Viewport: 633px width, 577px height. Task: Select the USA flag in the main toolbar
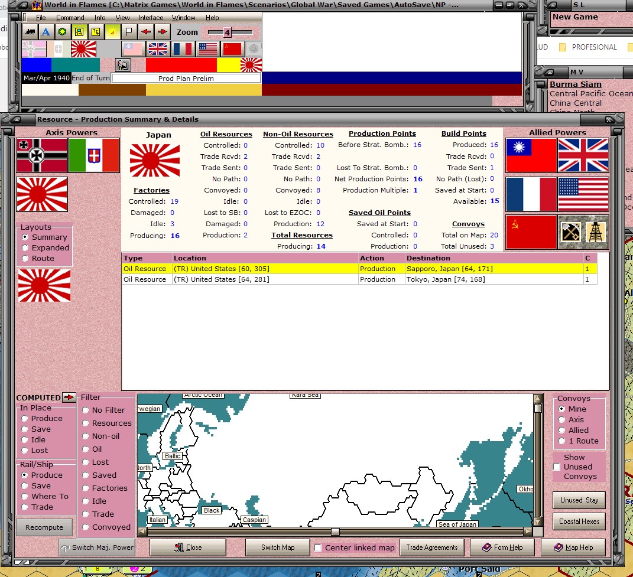tap(208, 49)
